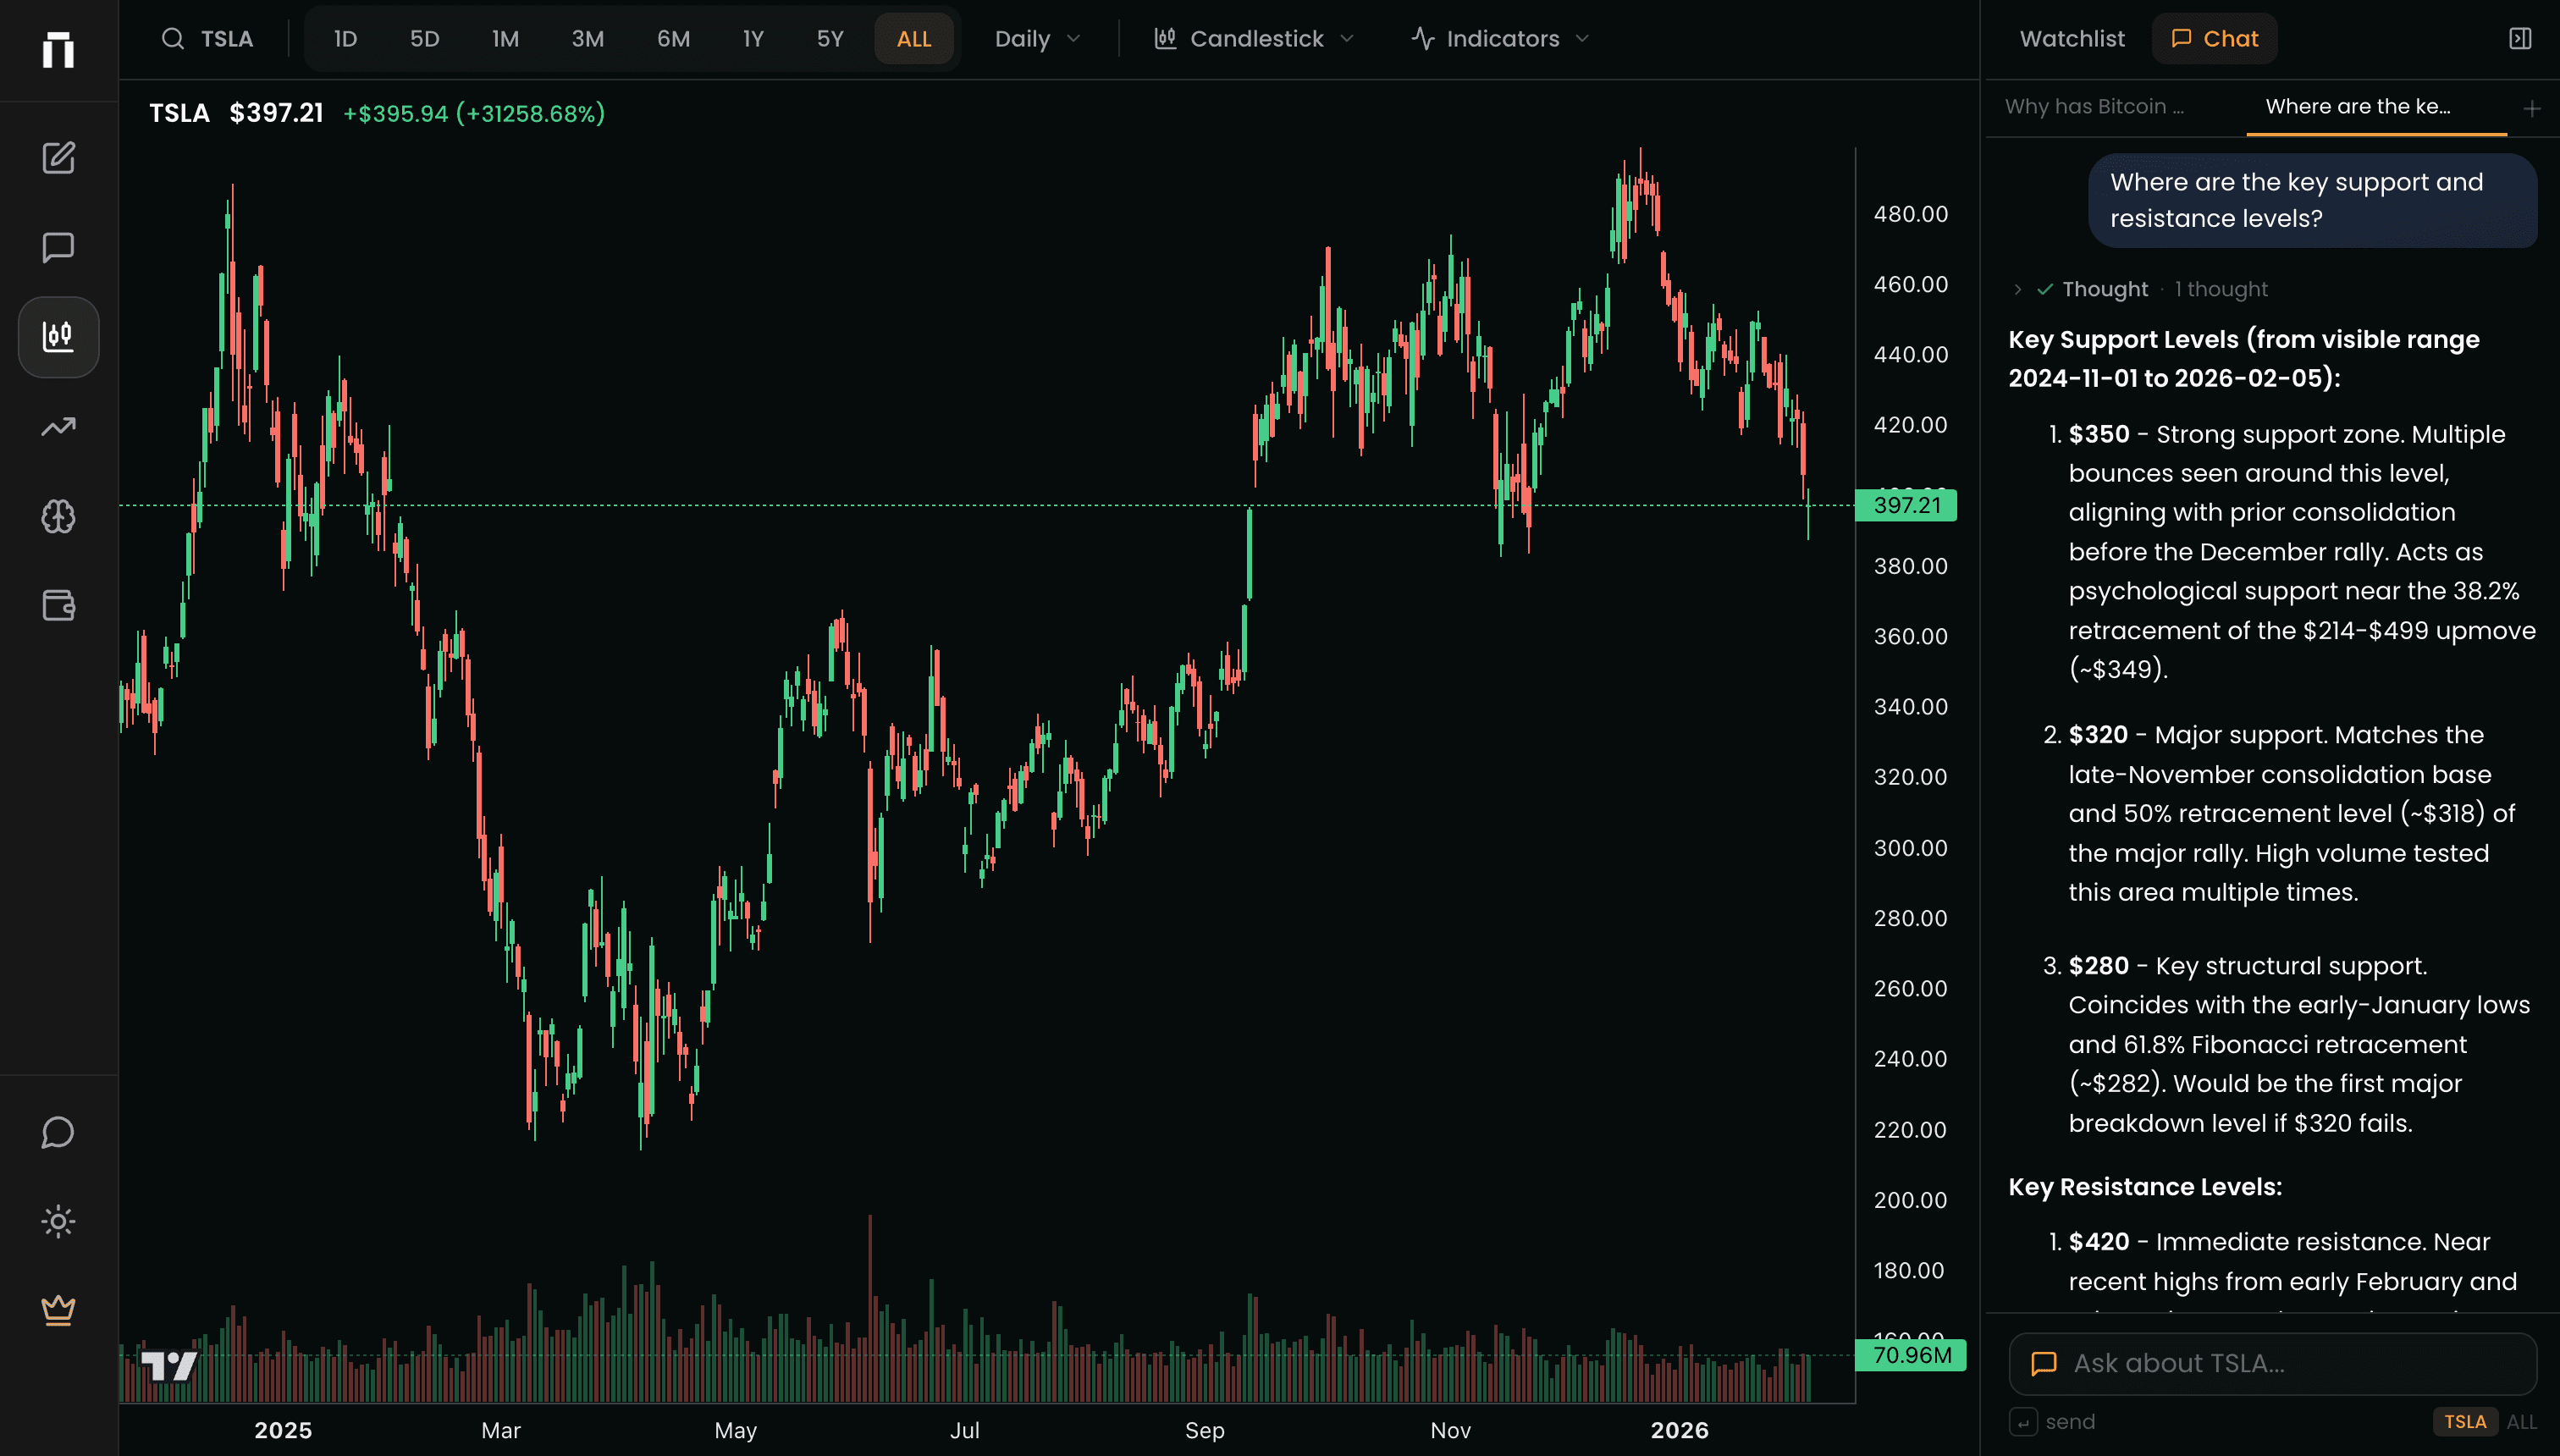Open the wallet panel from the sidebar
Viewport: 2560px width, 1456px height.
pyautogui.click(x=58, y=605)
